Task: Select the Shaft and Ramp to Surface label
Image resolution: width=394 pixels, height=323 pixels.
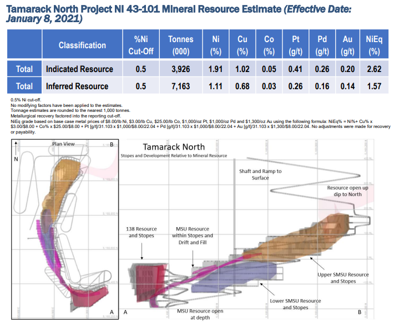Action: [x=259, y=175]
